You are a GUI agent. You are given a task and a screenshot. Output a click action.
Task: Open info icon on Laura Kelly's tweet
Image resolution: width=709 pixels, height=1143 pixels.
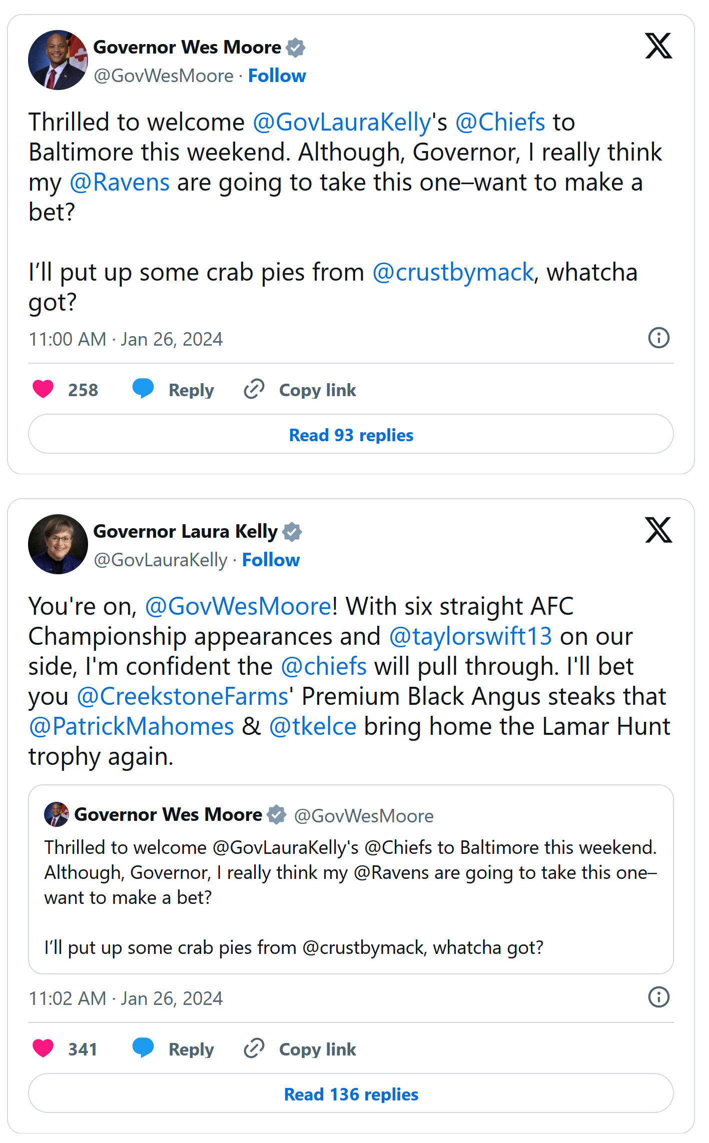click(x=658, y=997)
